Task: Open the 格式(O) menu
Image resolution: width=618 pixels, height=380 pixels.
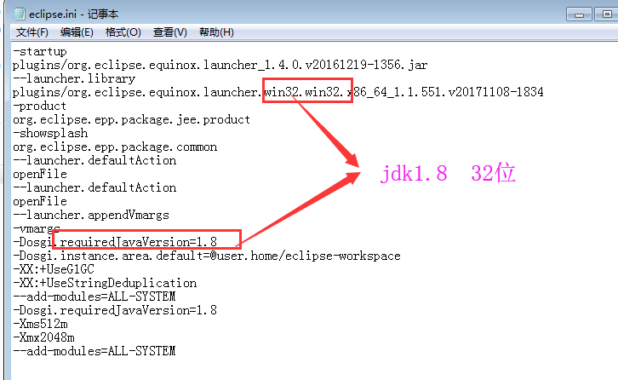Action: pos(123,32)
